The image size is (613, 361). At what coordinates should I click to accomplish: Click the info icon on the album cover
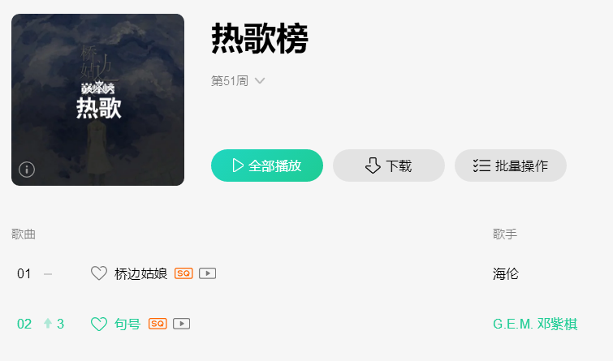click(x=27, y=170)
